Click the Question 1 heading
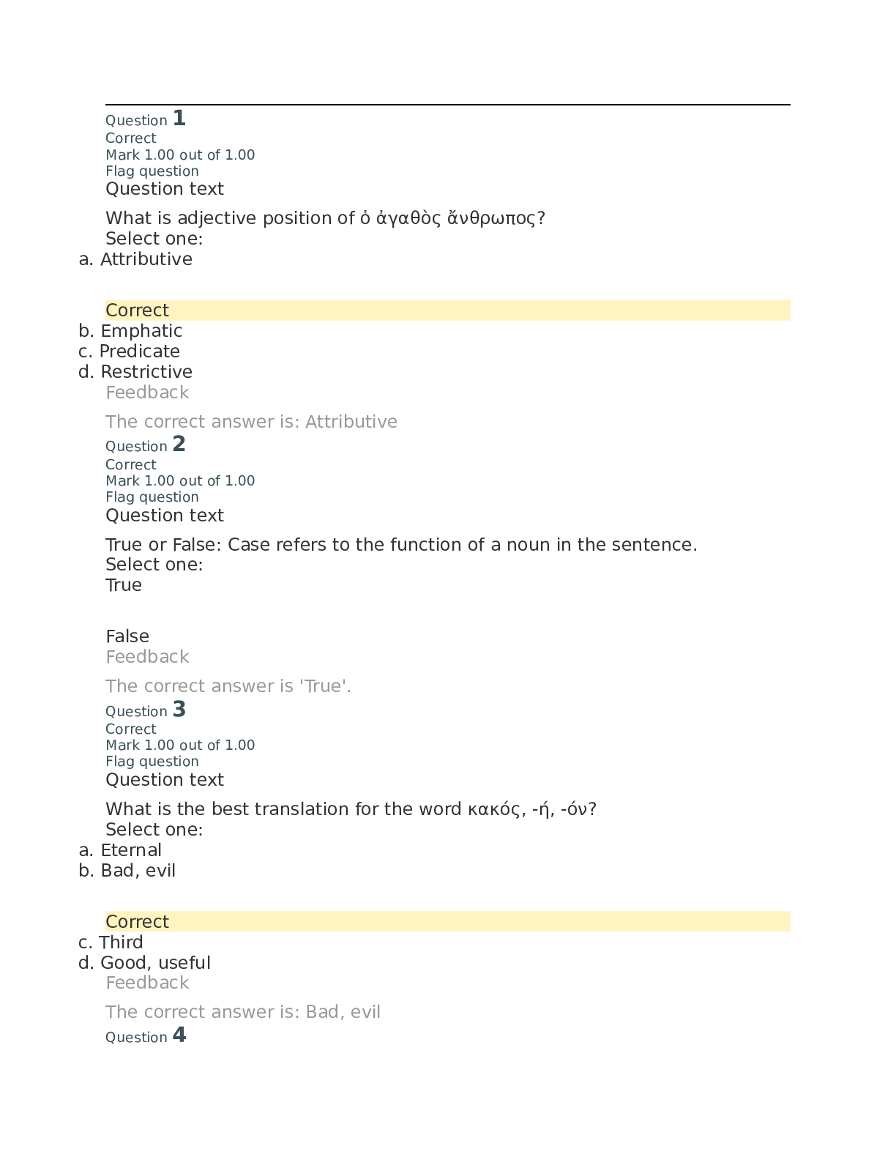This screenshot has height=1160, width=896. pos(146,119)
